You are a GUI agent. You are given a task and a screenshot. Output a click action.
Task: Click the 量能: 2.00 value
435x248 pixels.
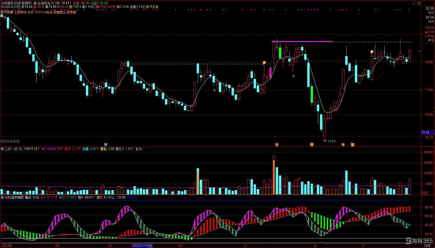[x=107, y=149]
